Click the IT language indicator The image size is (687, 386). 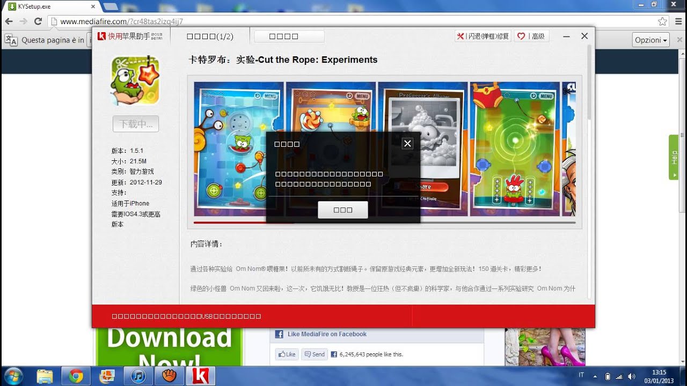581,375
